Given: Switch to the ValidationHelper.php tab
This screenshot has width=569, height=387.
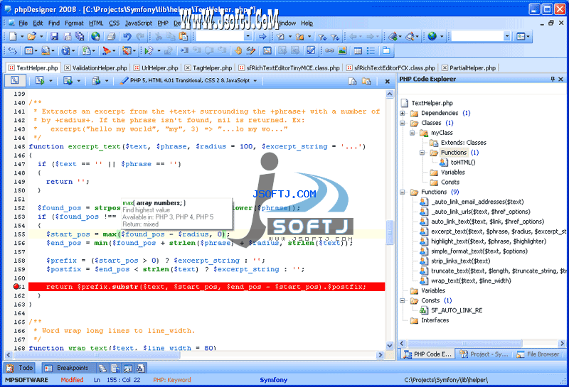Looking at the screenshot, I should (x=96, y=67).
